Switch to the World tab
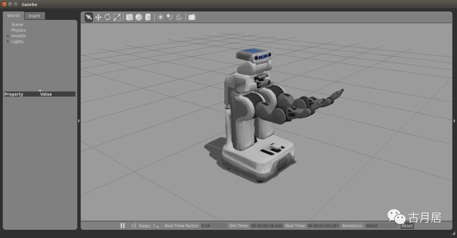 (x=13, y=16)
